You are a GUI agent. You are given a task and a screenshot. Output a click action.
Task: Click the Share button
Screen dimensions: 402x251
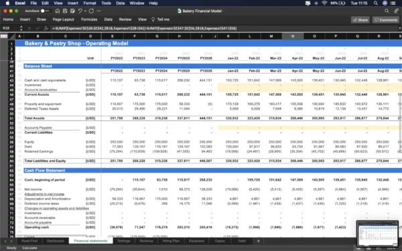click(360, 20)
